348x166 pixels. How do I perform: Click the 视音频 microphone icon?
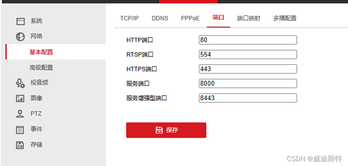pos(20,83)
